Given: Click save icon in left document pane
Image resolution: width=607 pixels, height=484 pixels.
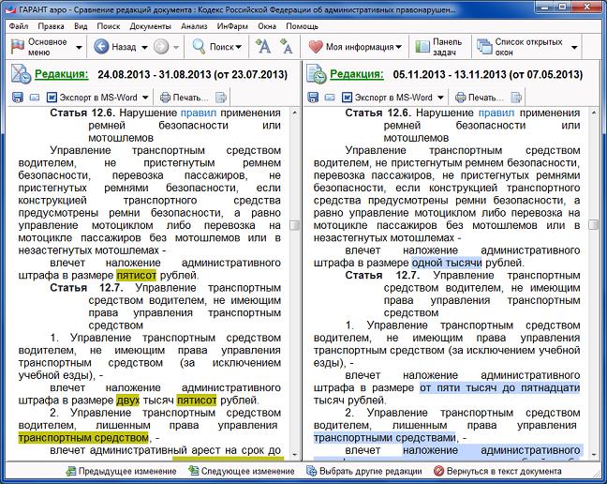Looking at the screenshot, I should pyautogui.click(x=17, y=98).
